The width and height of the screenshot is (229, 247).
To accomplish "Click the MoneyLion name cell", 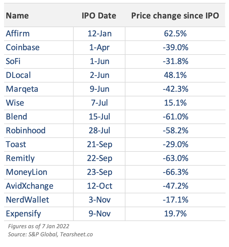I will tap(26, 172).
